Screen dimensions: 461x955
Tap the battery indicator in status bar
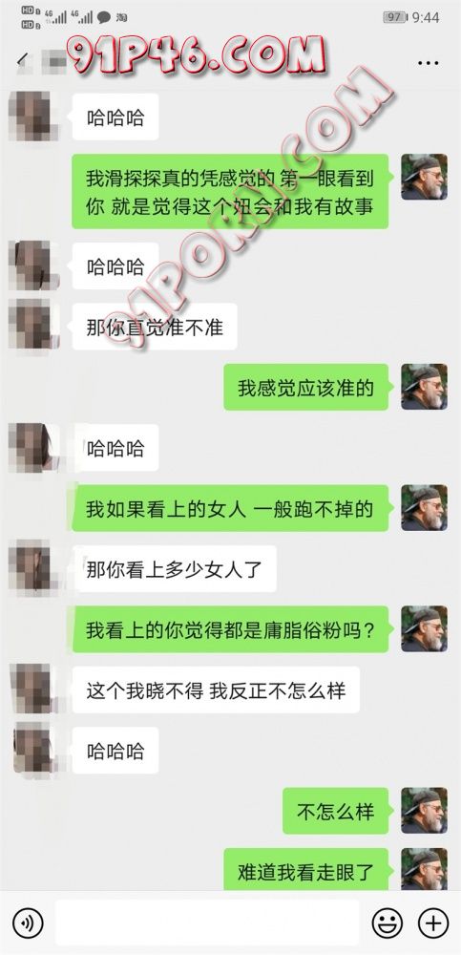pos(394,17)
